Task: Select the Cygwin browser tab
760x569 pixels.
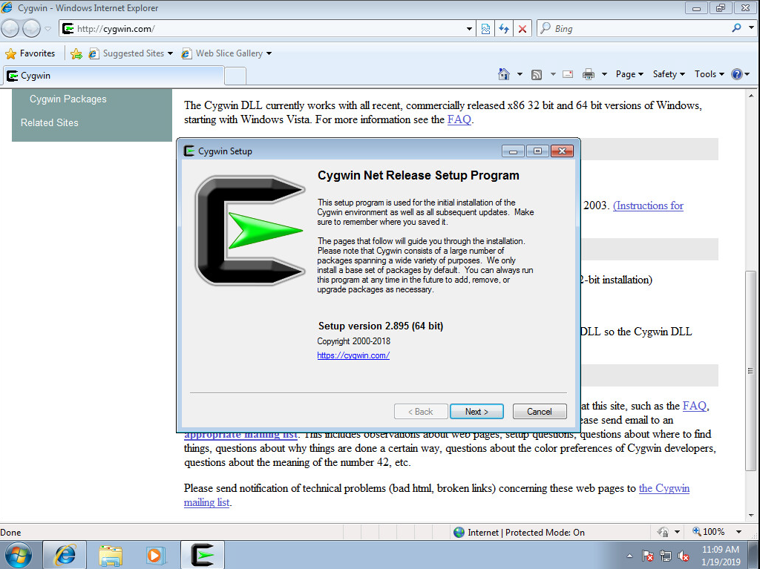Action: point(114,76)
